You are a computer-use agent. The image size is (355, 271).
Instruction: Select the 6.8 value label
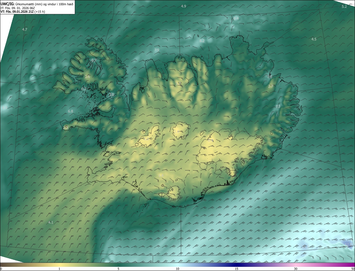[x=70, y=111]
